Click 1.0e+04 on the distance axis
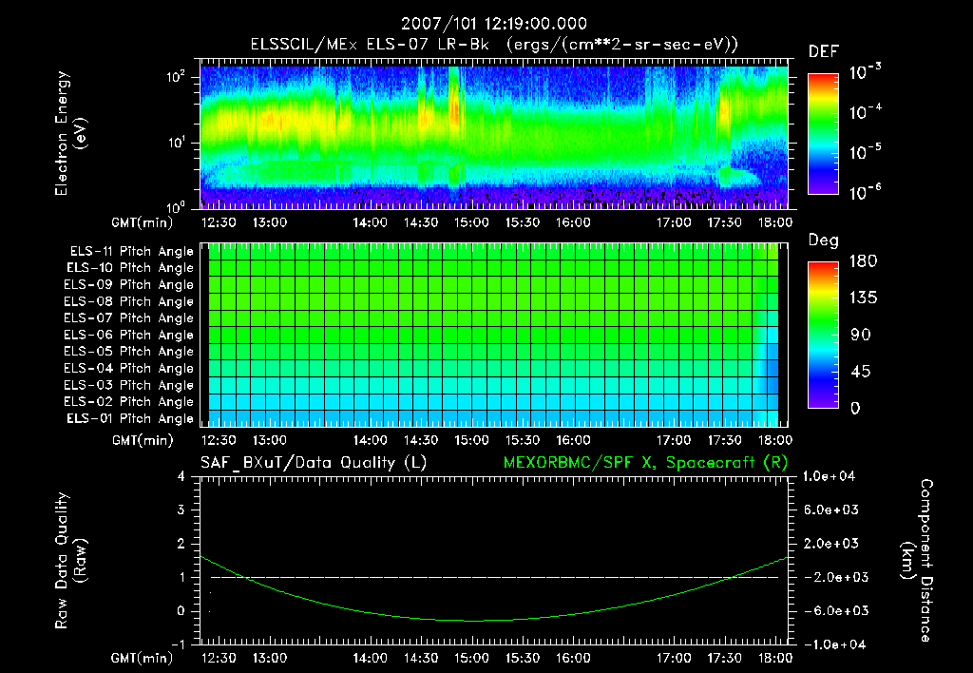Screen dimensions: 973x673 coord(829,476)
